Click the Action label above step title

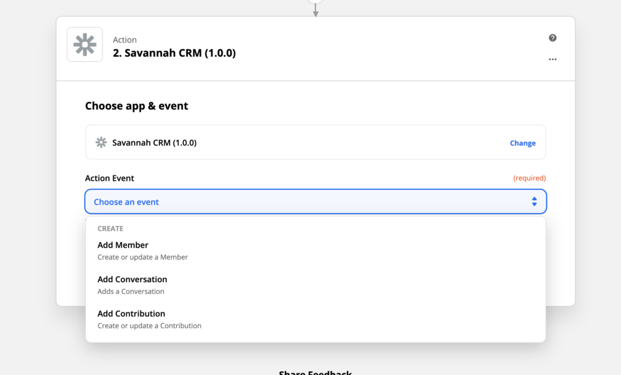pyautogui.click(x=125, y=40)
